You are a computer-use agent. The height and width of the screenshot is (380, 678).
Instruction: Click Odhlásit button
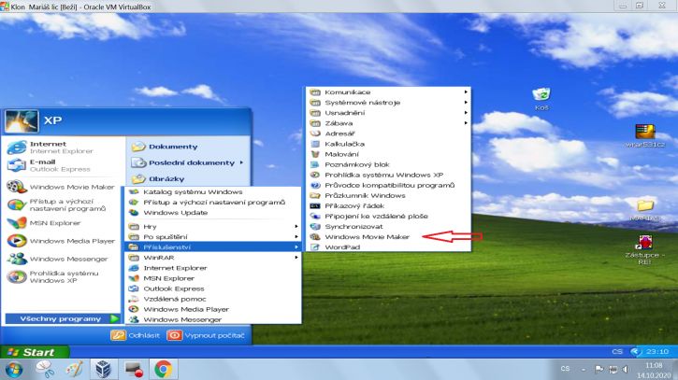pyautogui.click(x=136, y=335)
